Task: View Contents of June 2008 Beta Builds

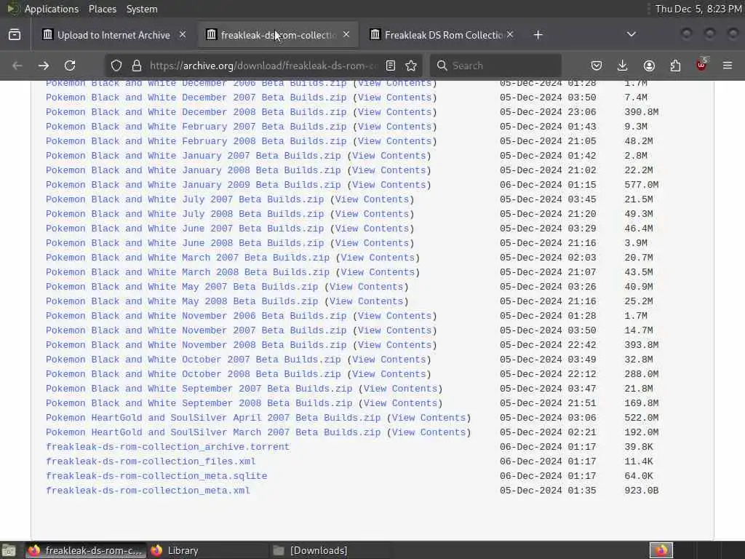Action: pos(372,243)
